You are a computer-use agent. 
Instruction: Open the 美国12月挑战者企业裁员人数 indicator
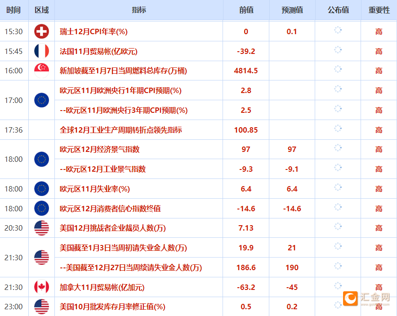point(114,228)
